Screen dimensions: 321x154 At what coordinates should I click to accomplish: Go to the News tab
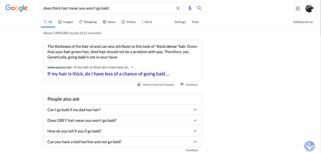(x=109, y=22)
